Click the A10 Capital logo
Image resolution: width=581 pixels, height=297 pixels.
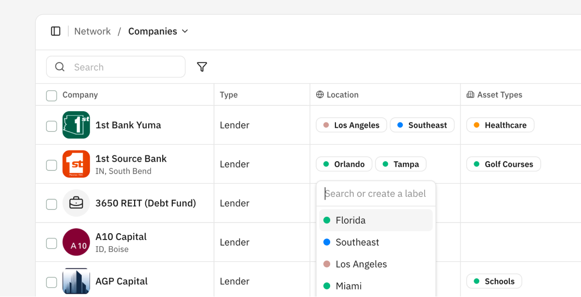point(76,242)
